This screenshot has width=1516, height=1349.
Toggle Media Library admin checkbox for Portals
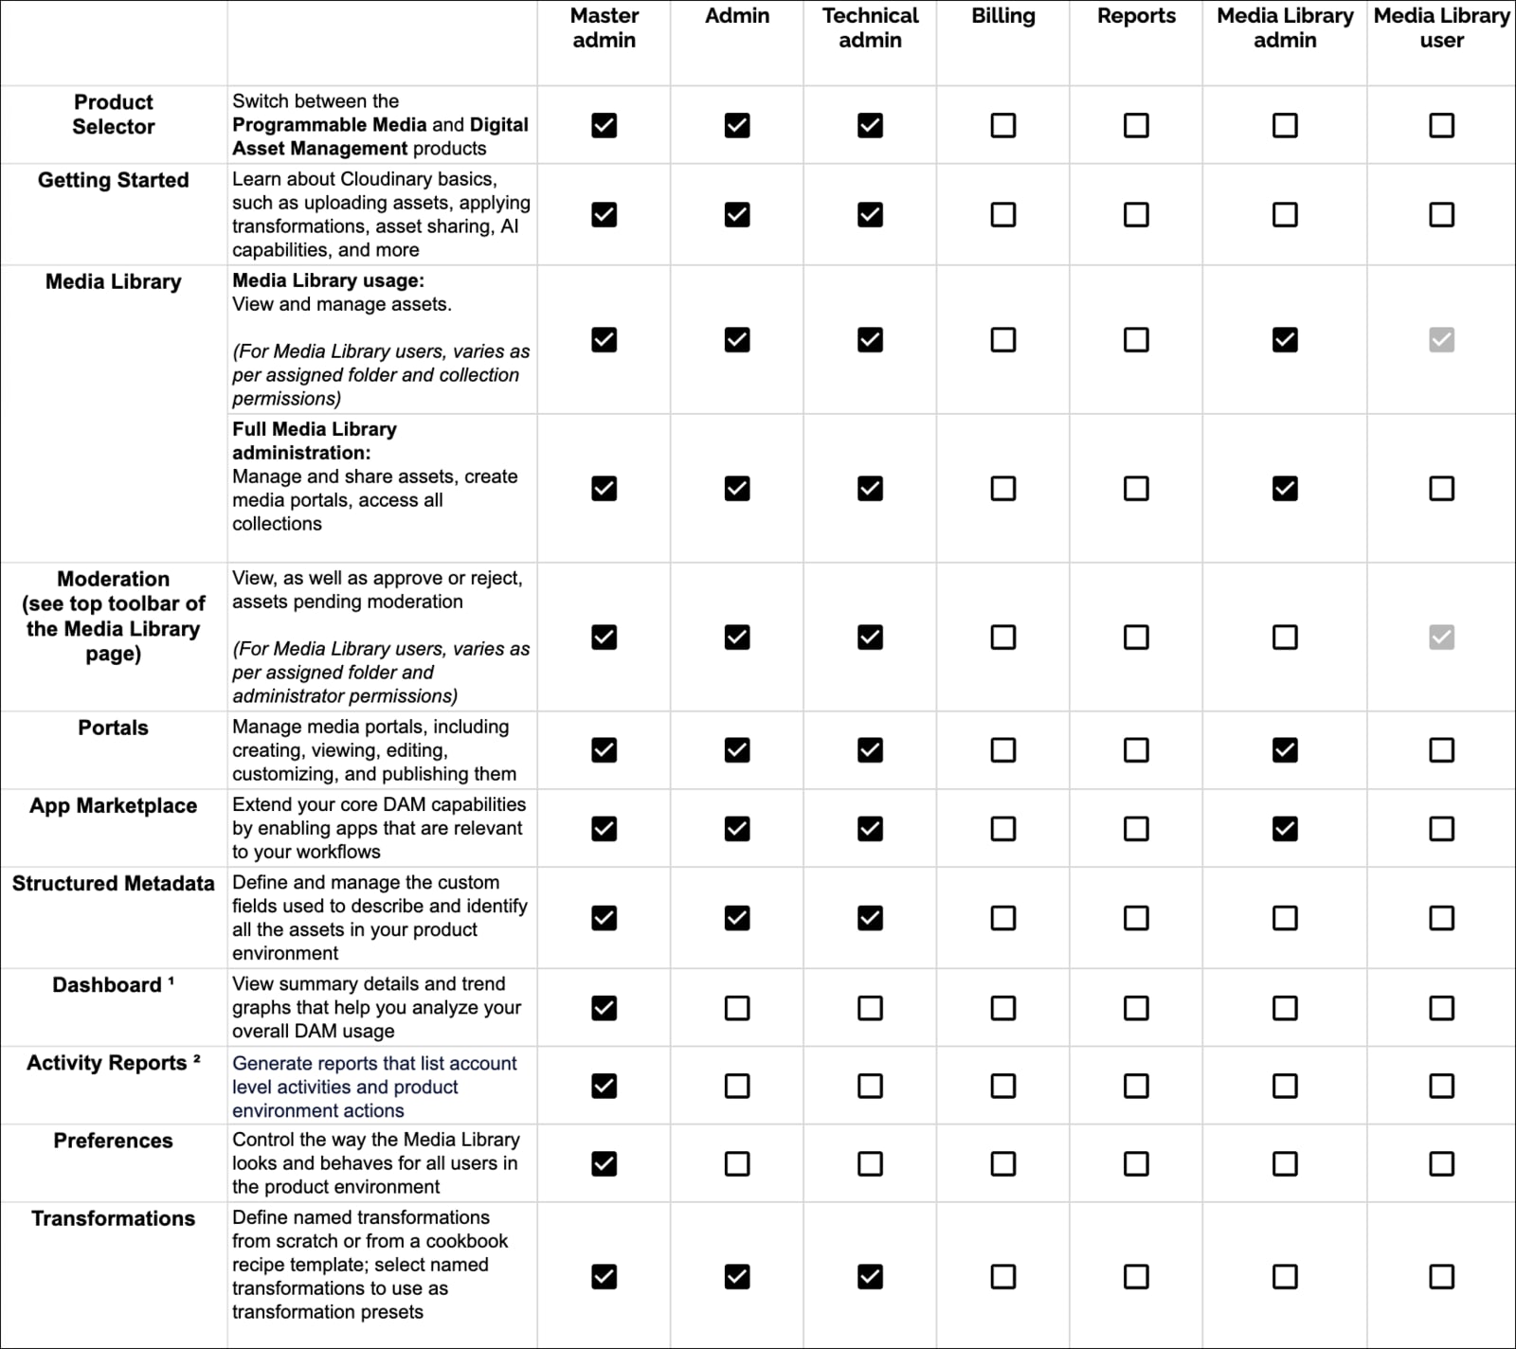[1284, 750]
